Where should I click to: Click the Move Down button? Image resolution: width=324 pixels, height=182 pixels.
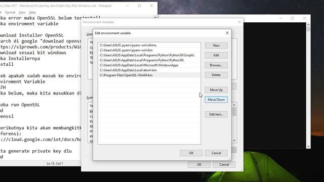pyautogui.click(x=216, y=100)
